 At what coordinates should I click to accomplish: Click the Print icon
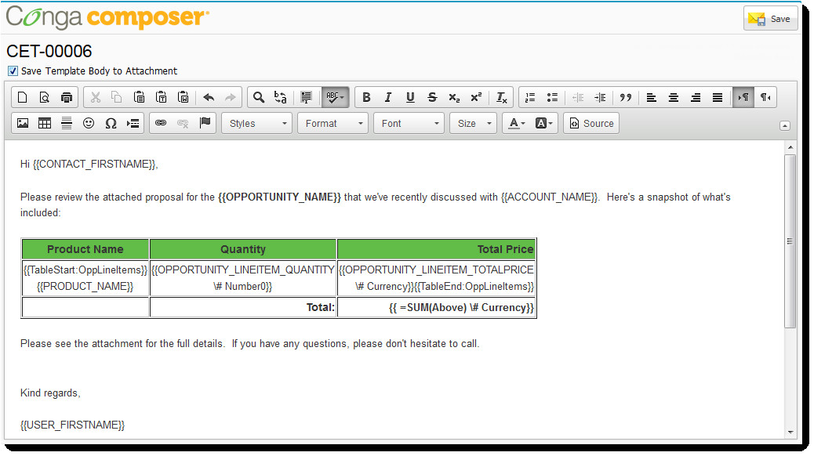pyautogui.click(x=67, y=98)
